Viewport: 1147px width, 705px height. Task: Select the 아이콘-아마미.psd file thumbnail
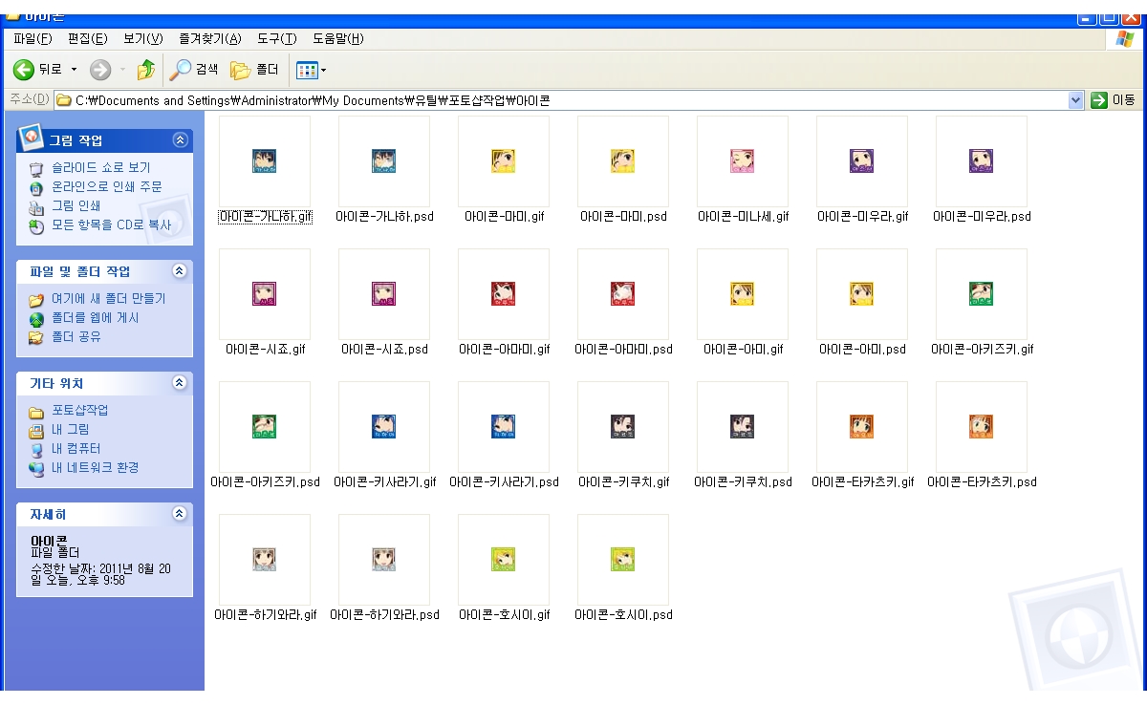(x=623, y=294)
